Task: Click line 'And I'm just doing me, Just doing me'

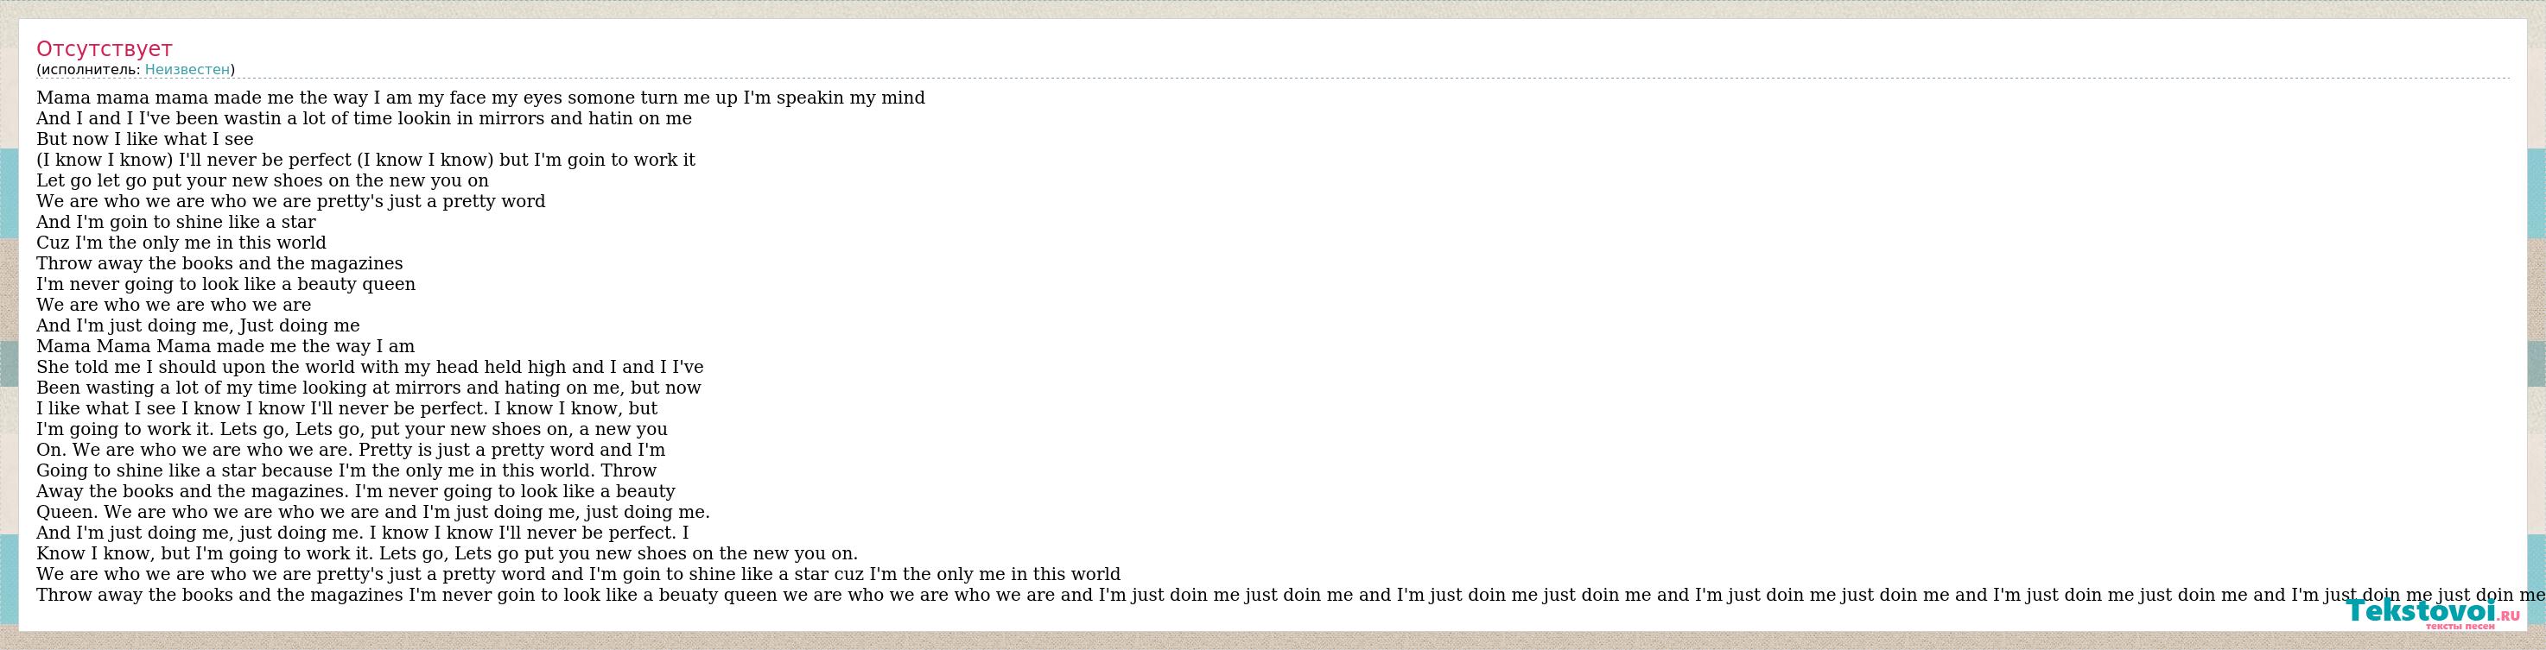Action: tap(198, 326)
